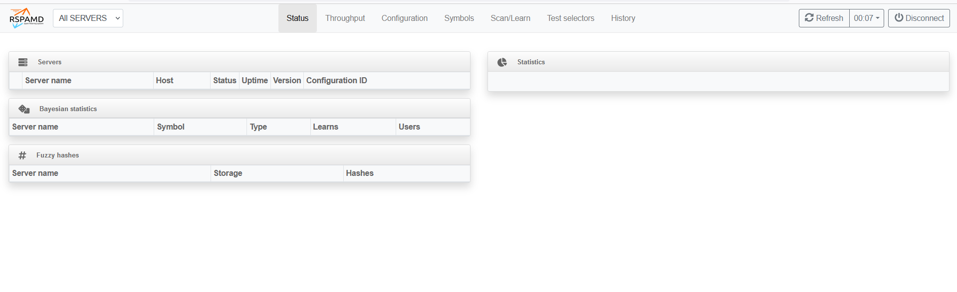Click the Configuration ID column header

click(x=336, y=81)
